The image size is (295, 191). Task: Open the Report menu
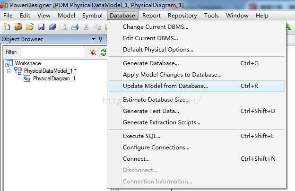click(151, 16)
